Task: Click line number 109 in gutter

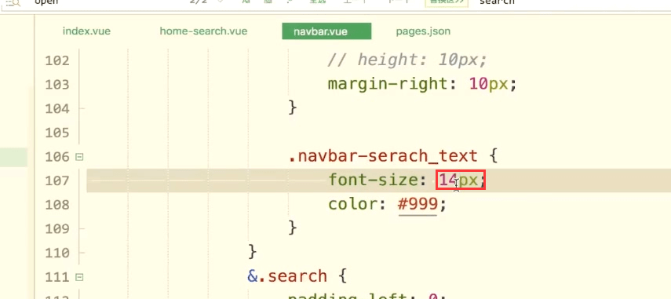Action: point(57,228)
